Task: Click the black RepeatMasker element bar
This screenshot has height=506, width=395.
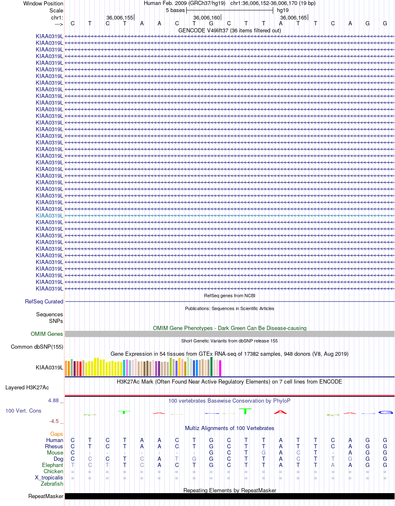Action: pyautogui.click(x=230, y=496)
